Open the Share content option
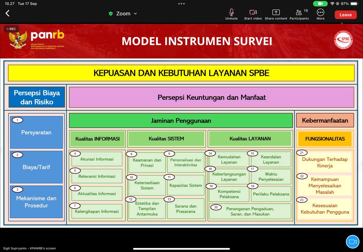Screen dimensions: 363x252 point(276,14)
